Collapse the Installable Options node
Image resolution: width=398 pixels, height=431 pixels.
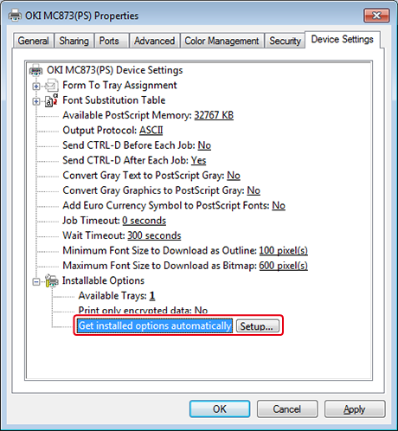36,281
